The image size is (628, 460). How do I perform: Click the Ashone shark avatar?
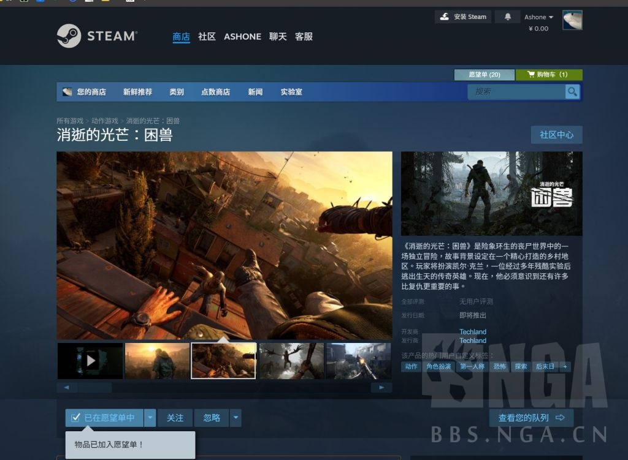572,20
